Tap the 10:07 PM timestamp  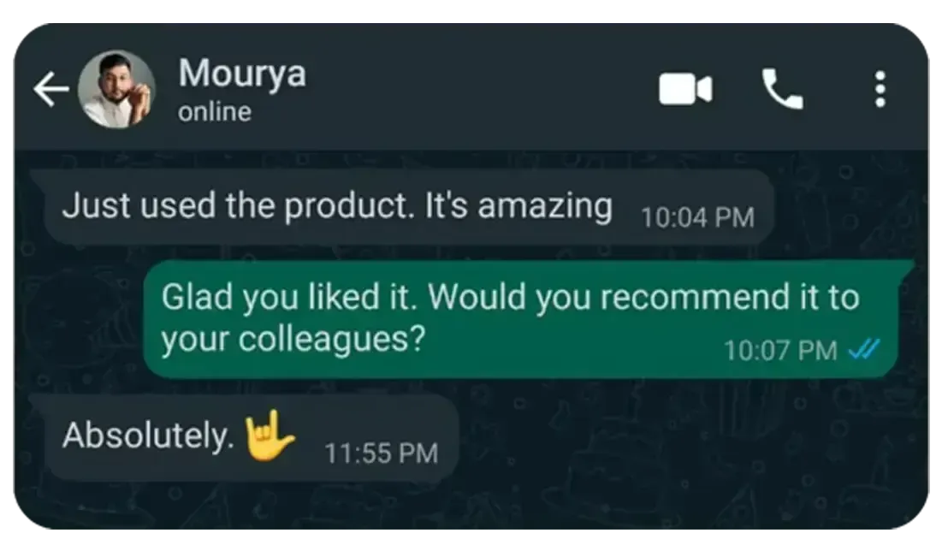(780, 350)
